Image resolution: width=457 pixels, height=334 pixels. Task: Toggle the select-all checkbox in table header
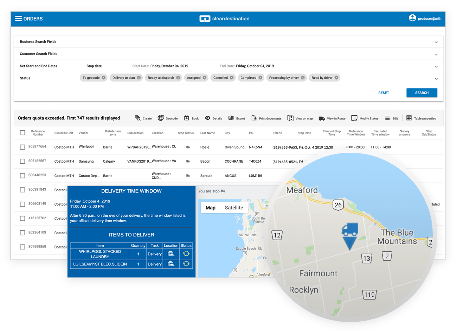point(22,133)
